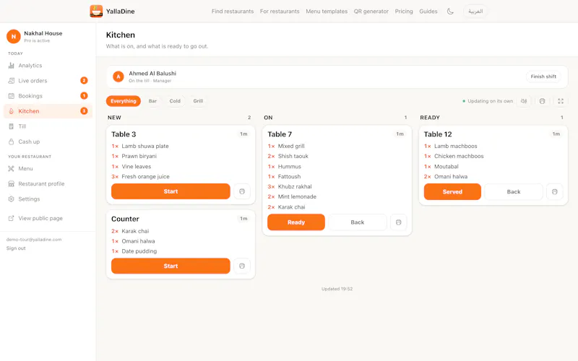Click demo-tour@yalladine.com email text
Image resolution: width=578 pixels, height=361 pixels.
[x=34, y=240]
